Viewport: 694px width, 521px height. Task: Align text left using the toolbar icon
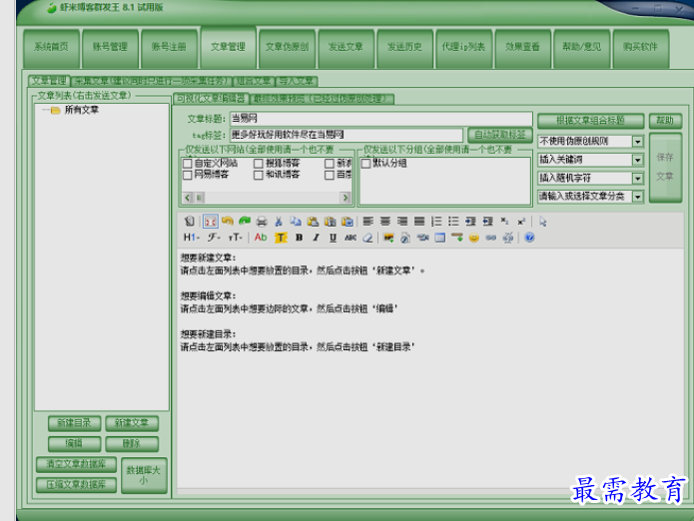[x=367, y=222]
